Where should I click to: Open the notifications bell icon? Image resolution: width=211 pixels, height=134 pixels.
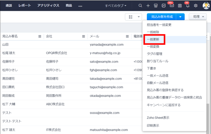(x=188, y=6)
